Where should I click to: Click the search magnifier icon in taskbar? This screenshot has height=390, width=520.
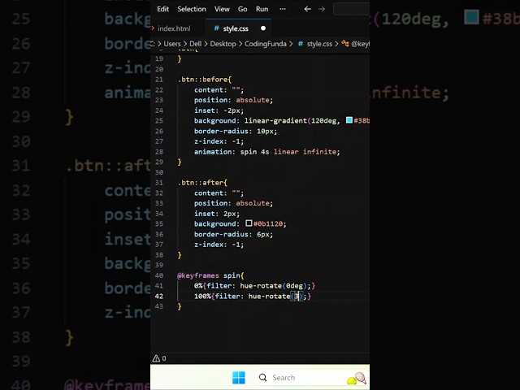tap(262, 377)
